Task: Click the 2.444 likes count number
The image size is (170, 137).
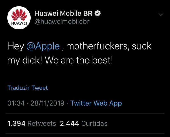Action: (x=69, y=123)
